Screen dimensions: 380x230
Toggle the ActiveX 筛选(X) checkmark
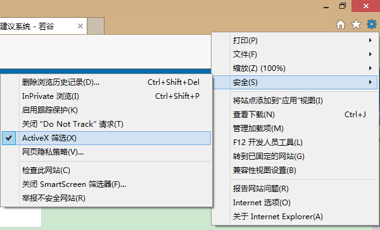click(106, 138)
